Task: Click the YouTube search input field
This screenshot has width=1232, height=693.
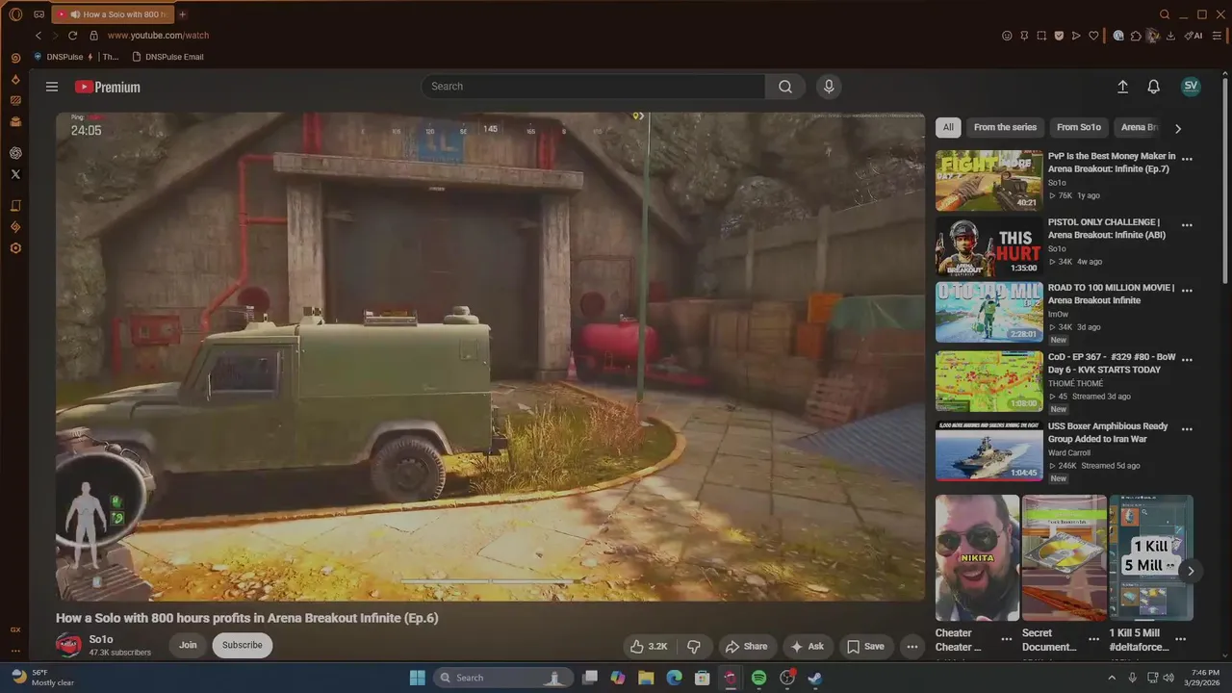Action: click(593, 87)
